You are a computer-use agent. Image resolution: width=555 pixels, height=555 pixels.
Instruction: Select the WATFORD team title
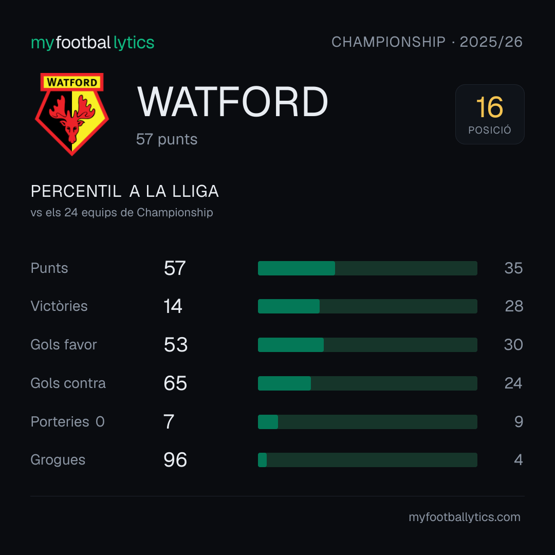tap(233, 102)
